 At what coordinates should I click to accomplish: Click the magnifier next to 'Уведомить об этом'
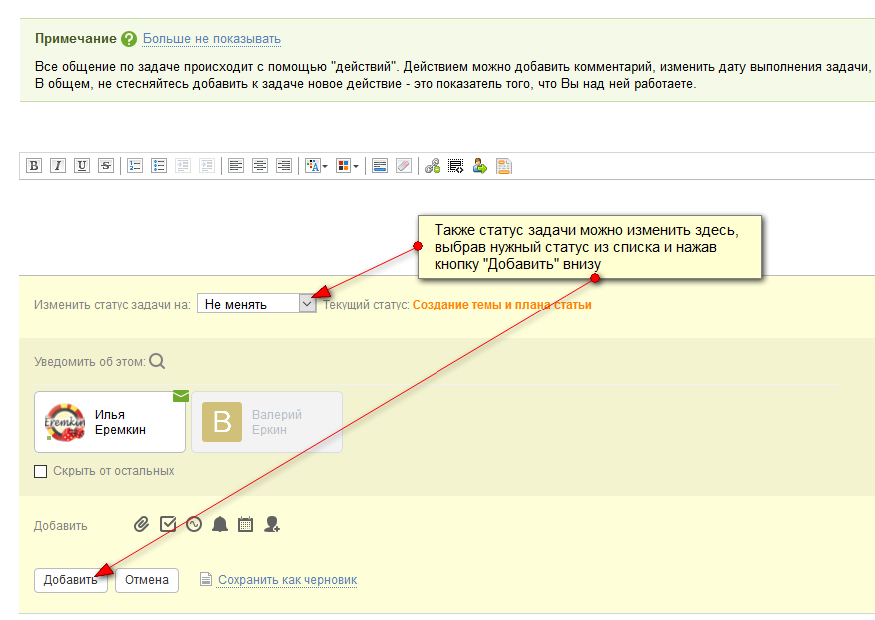pos(158,361)
